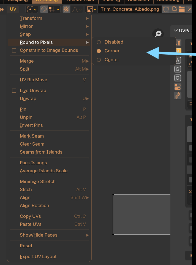Image resolution: width=196 pixels, height=265 pixels.
Task: Select the 'G' tab icon in sidebar
Action: pyautogui.click(x=178, y=69)
